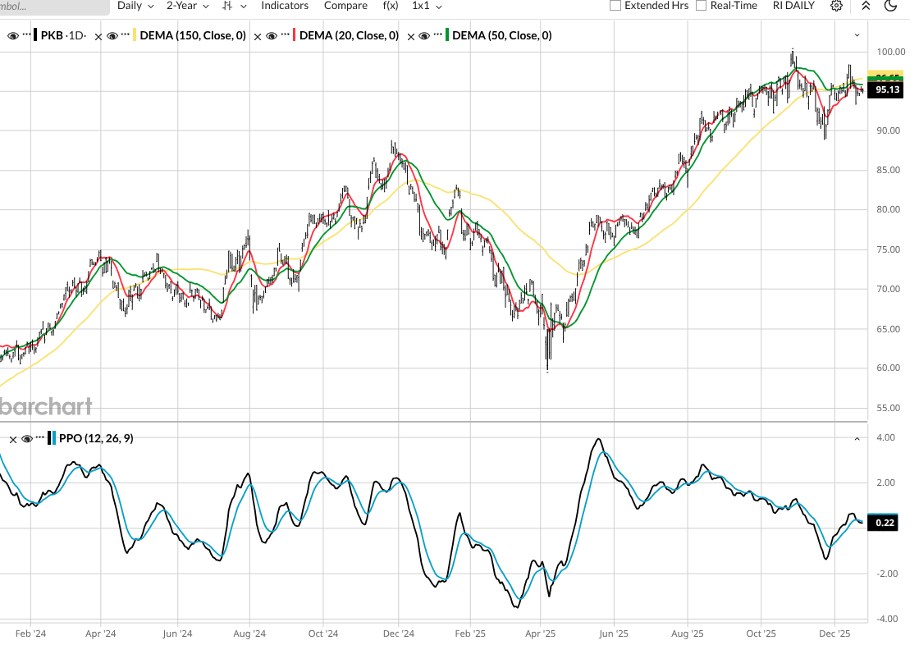The width and height of the screenshot is (919, 645).
Task: Toggle visibility of PKB price series
Action: pyautogui.click(x=13, y=36)
